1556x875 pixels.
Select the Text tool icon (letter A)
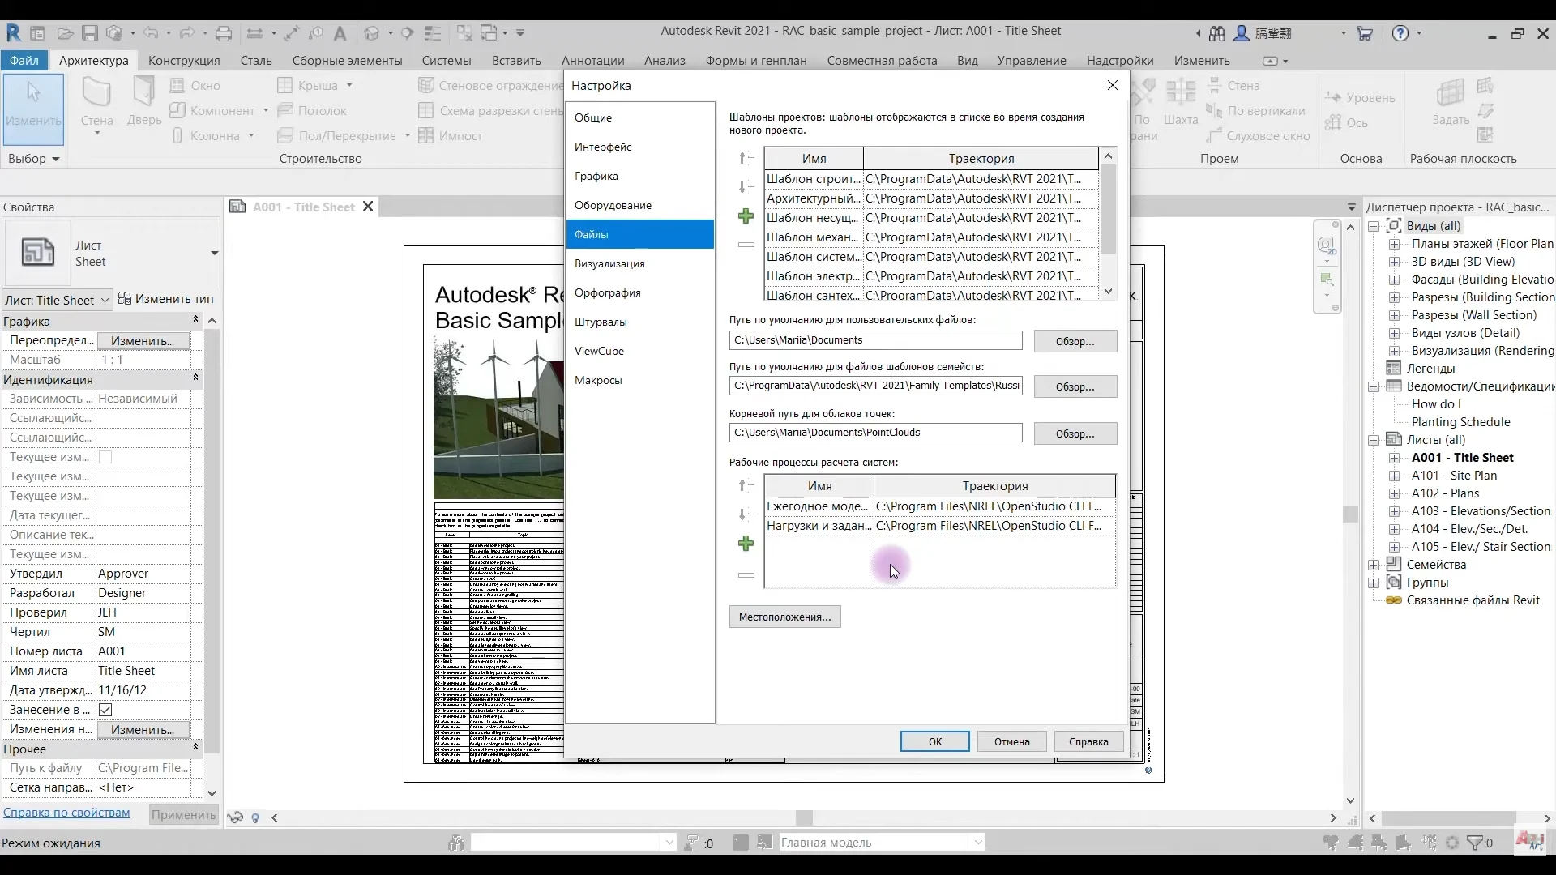pos(340,33)
